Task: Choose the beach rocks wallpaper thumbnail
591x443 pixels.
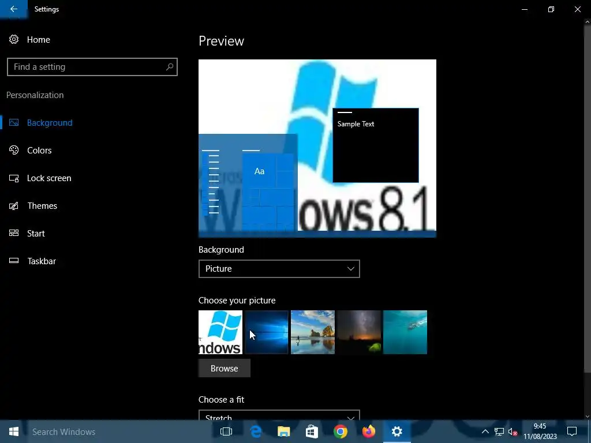Action: (313, 332)
